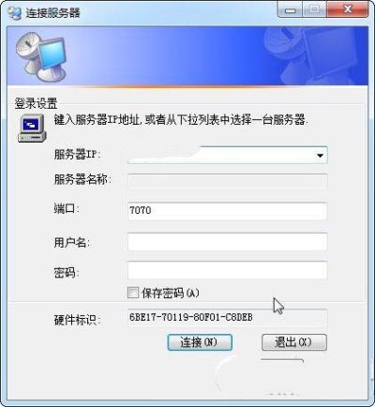375x407 pixels.
Task: Click the 登录设置 group label
Action: [36, 103]
